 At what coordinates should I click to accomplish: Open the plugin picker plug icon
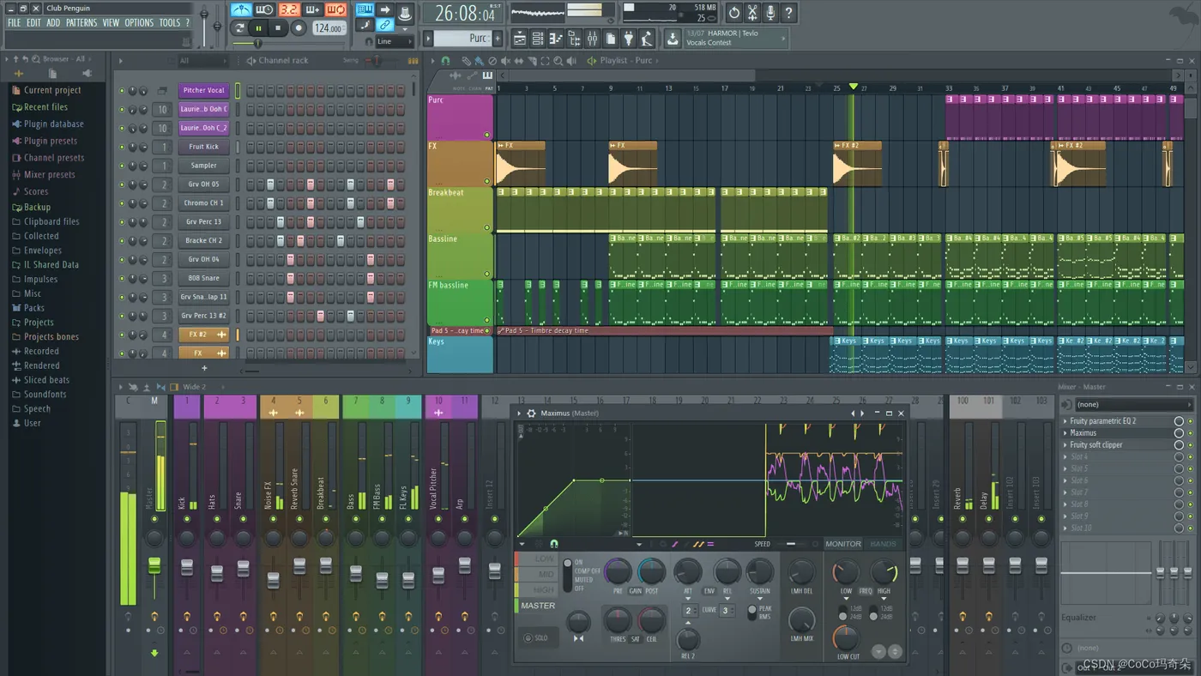[x=628, y=39]
